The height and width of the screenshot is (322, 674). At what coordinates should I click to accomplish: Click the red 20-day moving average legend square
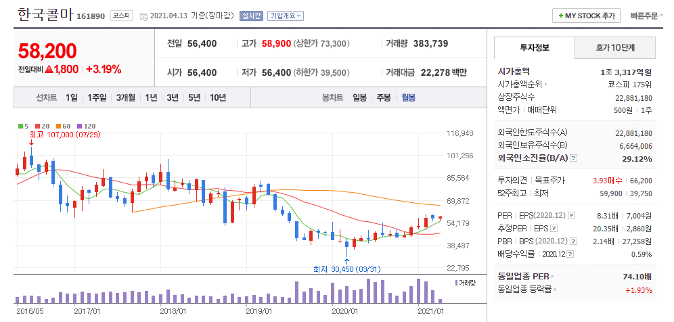[37, 127]
